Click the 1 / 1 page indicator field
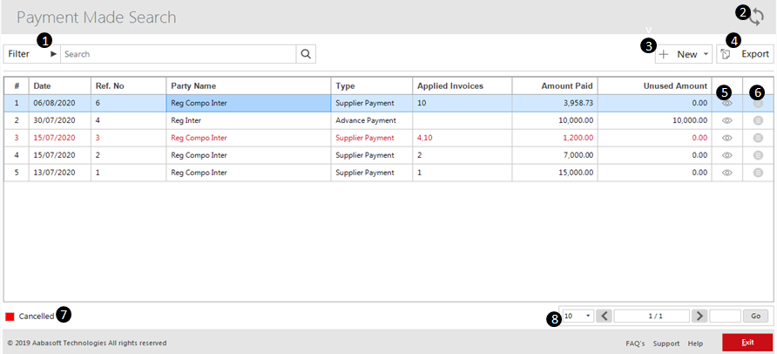 [652, 316]
